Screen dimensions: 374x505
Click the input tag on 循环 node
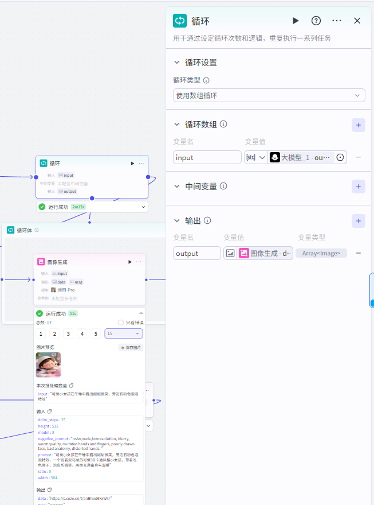pyautogui.click(x=66, y=175)
